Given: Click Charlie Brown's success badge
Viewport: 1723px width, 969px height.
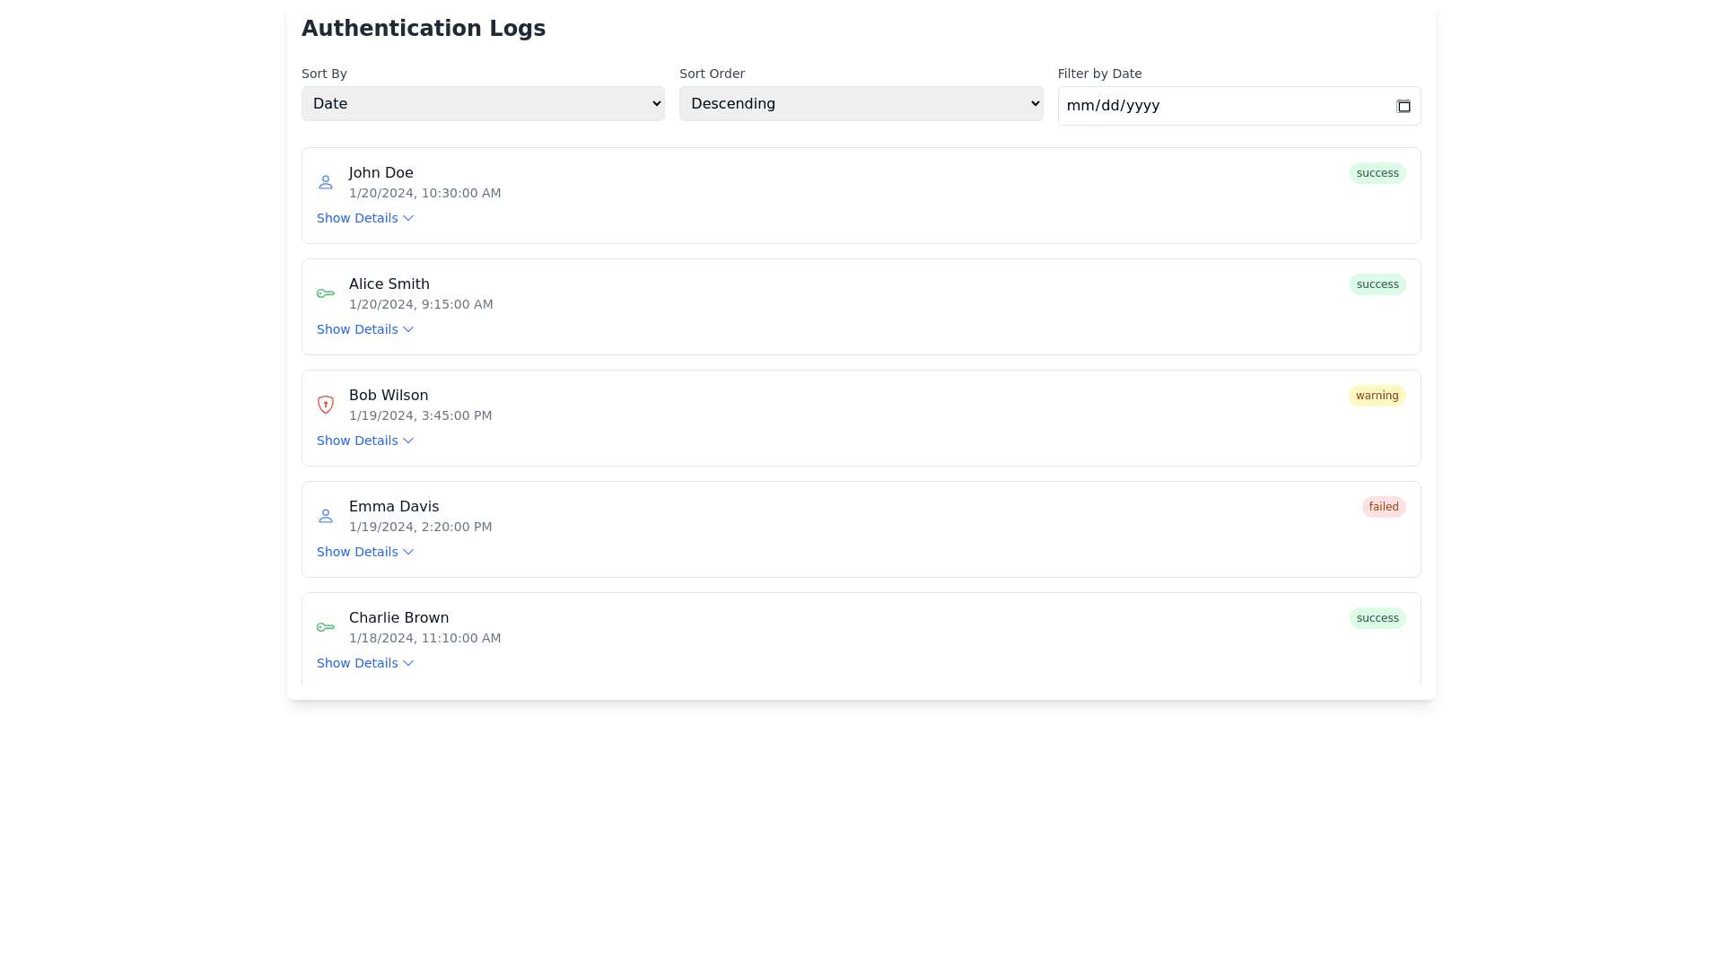Looking at the screenshot, I should (x=1377, y=618).
